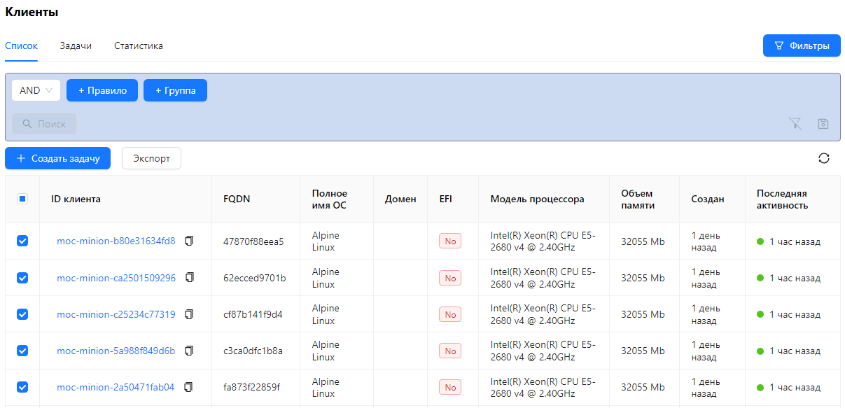Deselect the moc-minion-2a50471fab04 row checkbox
845x408 pixels.
pos(22,387)
